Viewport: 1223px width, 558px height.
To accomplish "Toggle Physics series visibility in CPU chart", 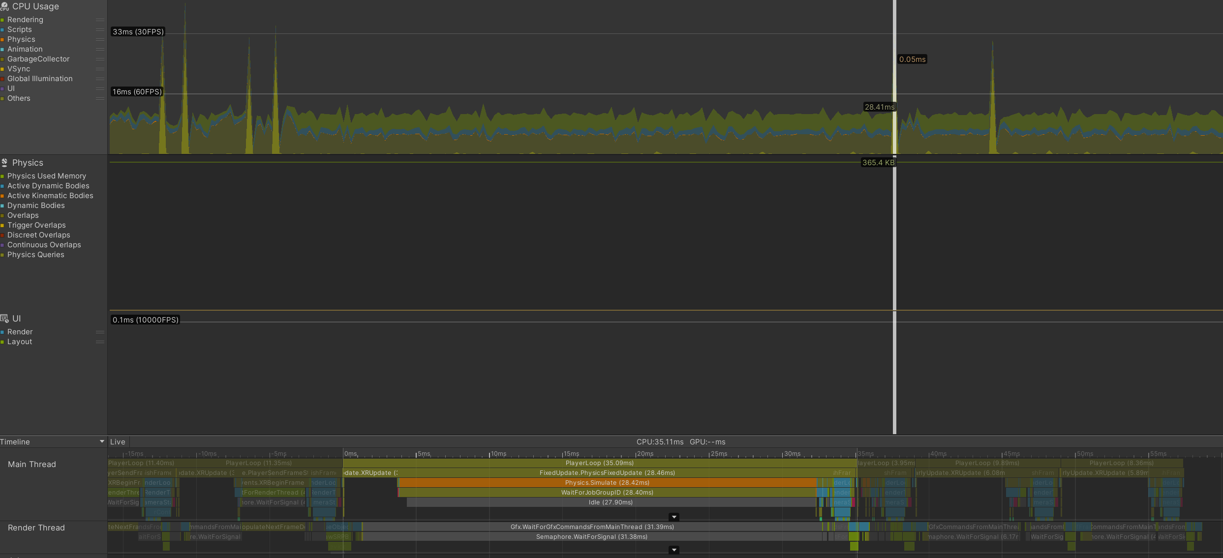I will [x=3, y=39].
